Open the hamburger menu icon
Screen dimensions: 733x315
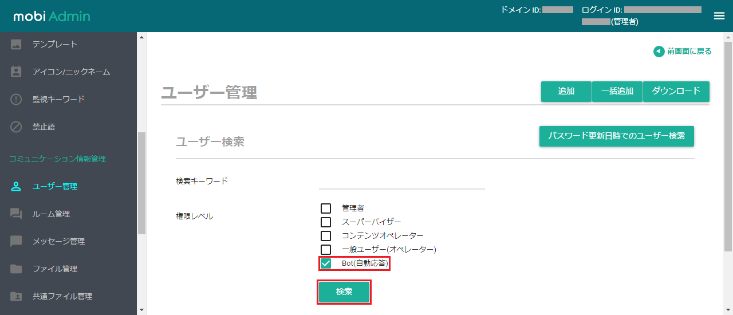click(719, 16)
